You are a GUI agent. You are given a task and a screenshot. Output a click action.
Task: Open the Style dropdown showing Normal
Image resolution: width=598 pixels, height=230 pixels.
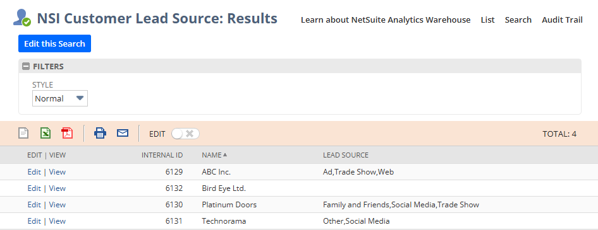tap(60, 98)
